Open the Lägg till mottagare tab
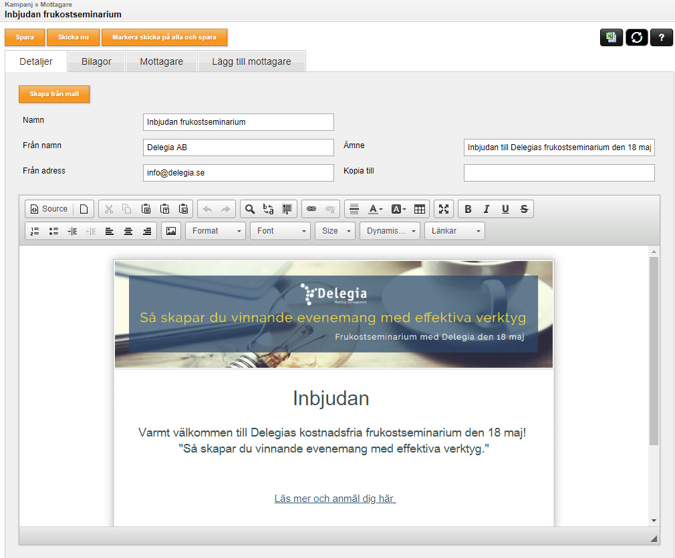Viewport: 675px width, 558px height. tap(251, 61)
